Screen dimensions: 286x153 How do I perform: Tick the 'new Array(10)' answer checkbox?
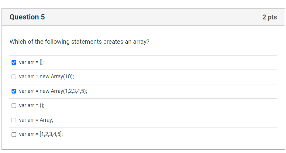[x=14, y=77]
